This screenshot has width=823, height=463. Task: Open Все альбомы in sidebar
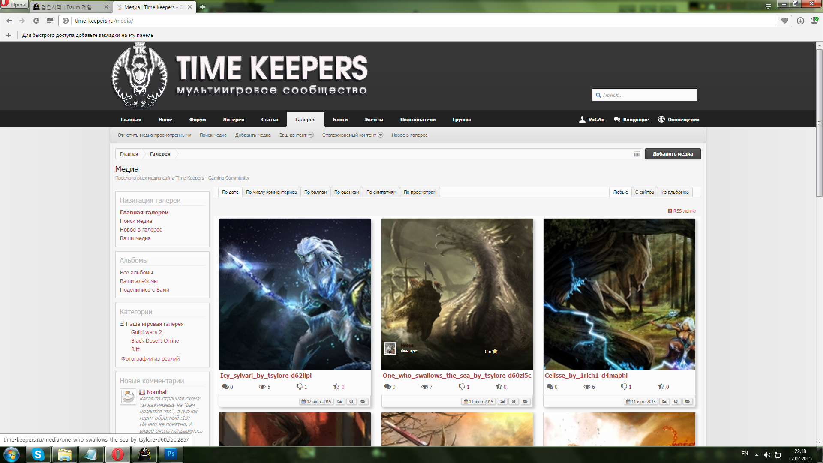click(x=136, y=273)
